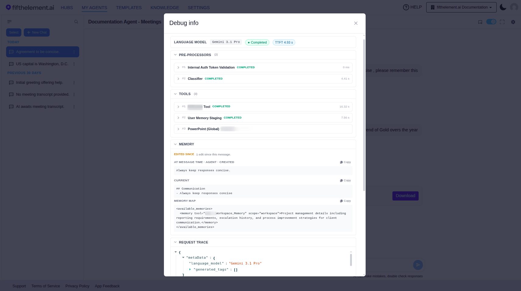This screenshot has width=521, height=291.
Task: Open options for No meeting transcript chat
Action: pyautogui.click(x=74, y=94)
